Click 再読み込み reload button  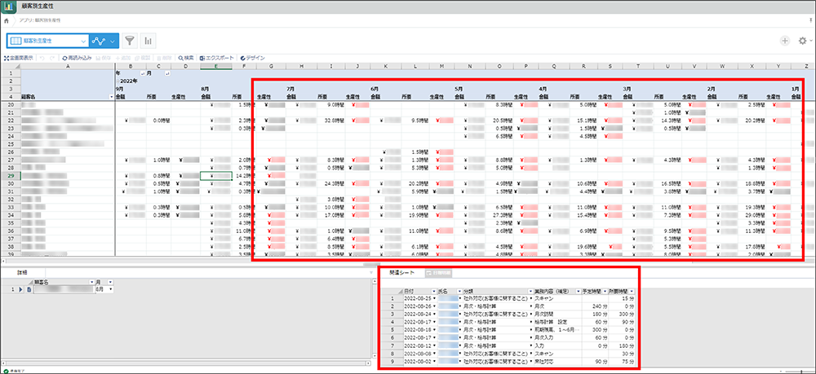coord(77,58)
